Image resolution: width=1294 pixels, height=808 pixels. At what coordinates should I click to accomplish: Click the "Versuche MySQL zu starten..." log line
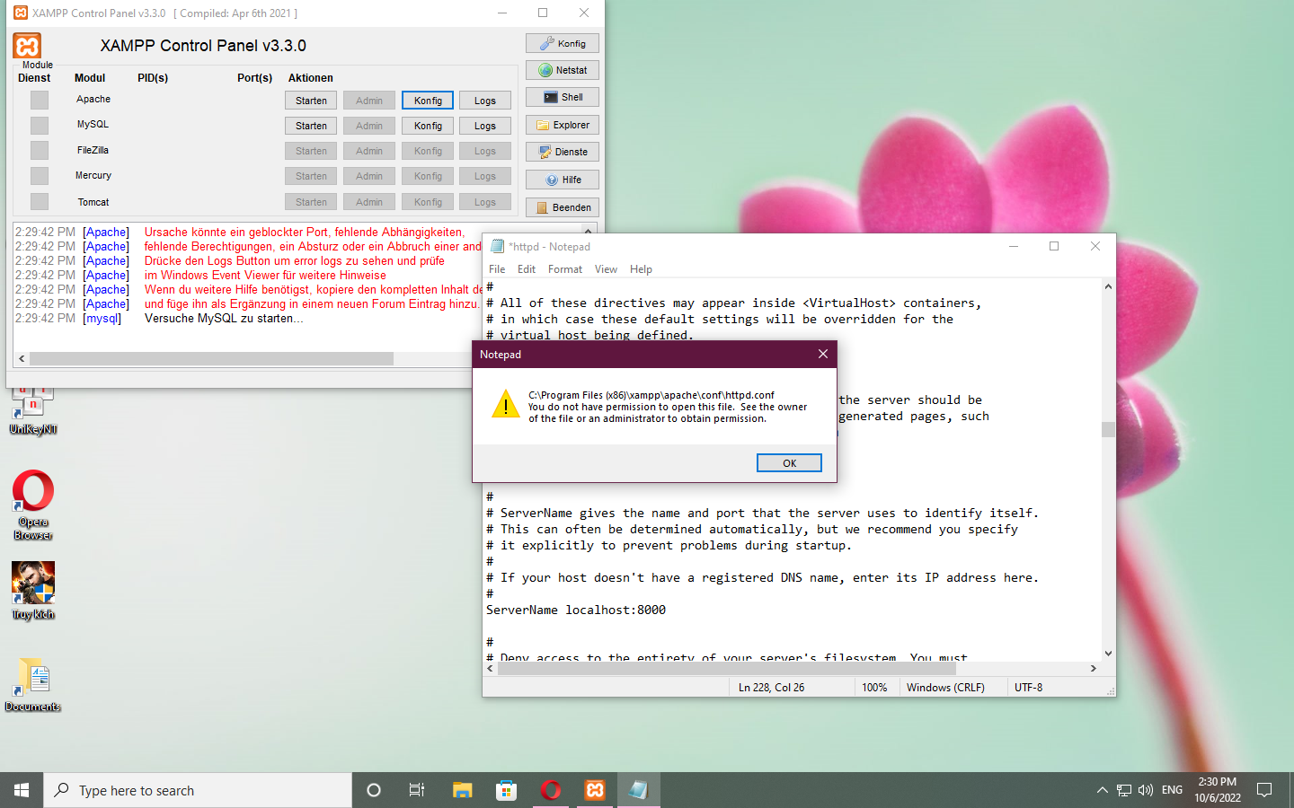[224, 318]
